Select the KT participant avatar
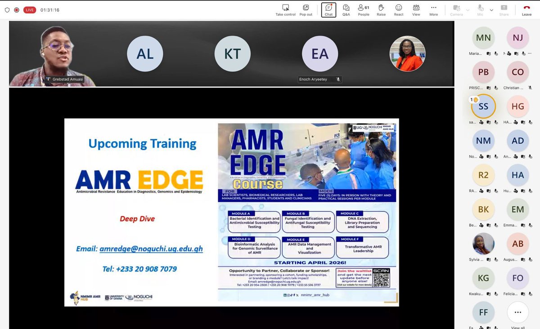 (232, 54)
